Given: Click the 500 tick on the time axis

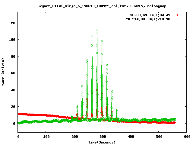Looking at the screenshot, I should 158,137.
